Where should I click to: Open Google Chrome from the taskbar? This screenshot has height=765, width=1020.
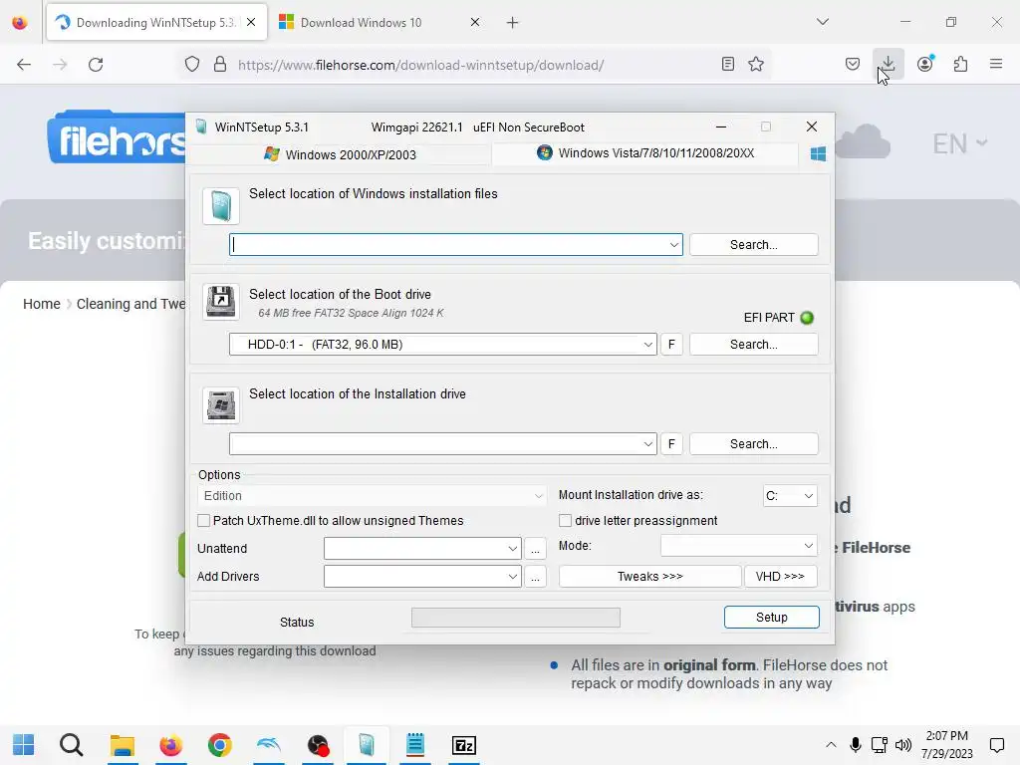pyautogui.click(x=220, y=745)
